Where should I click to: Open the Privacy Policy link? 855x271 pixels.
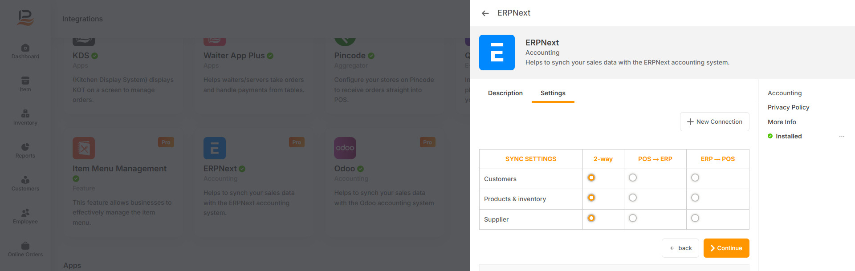tap(789, 107)
